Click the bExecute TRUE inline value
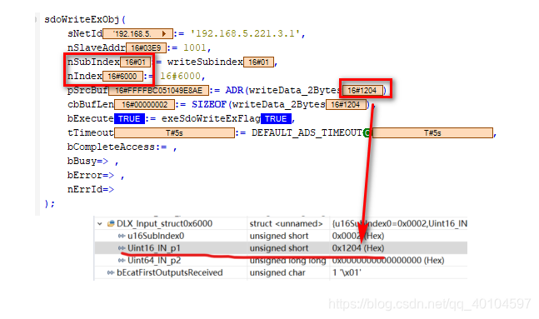This screenshot has height=319, width=539. [129, 118]
